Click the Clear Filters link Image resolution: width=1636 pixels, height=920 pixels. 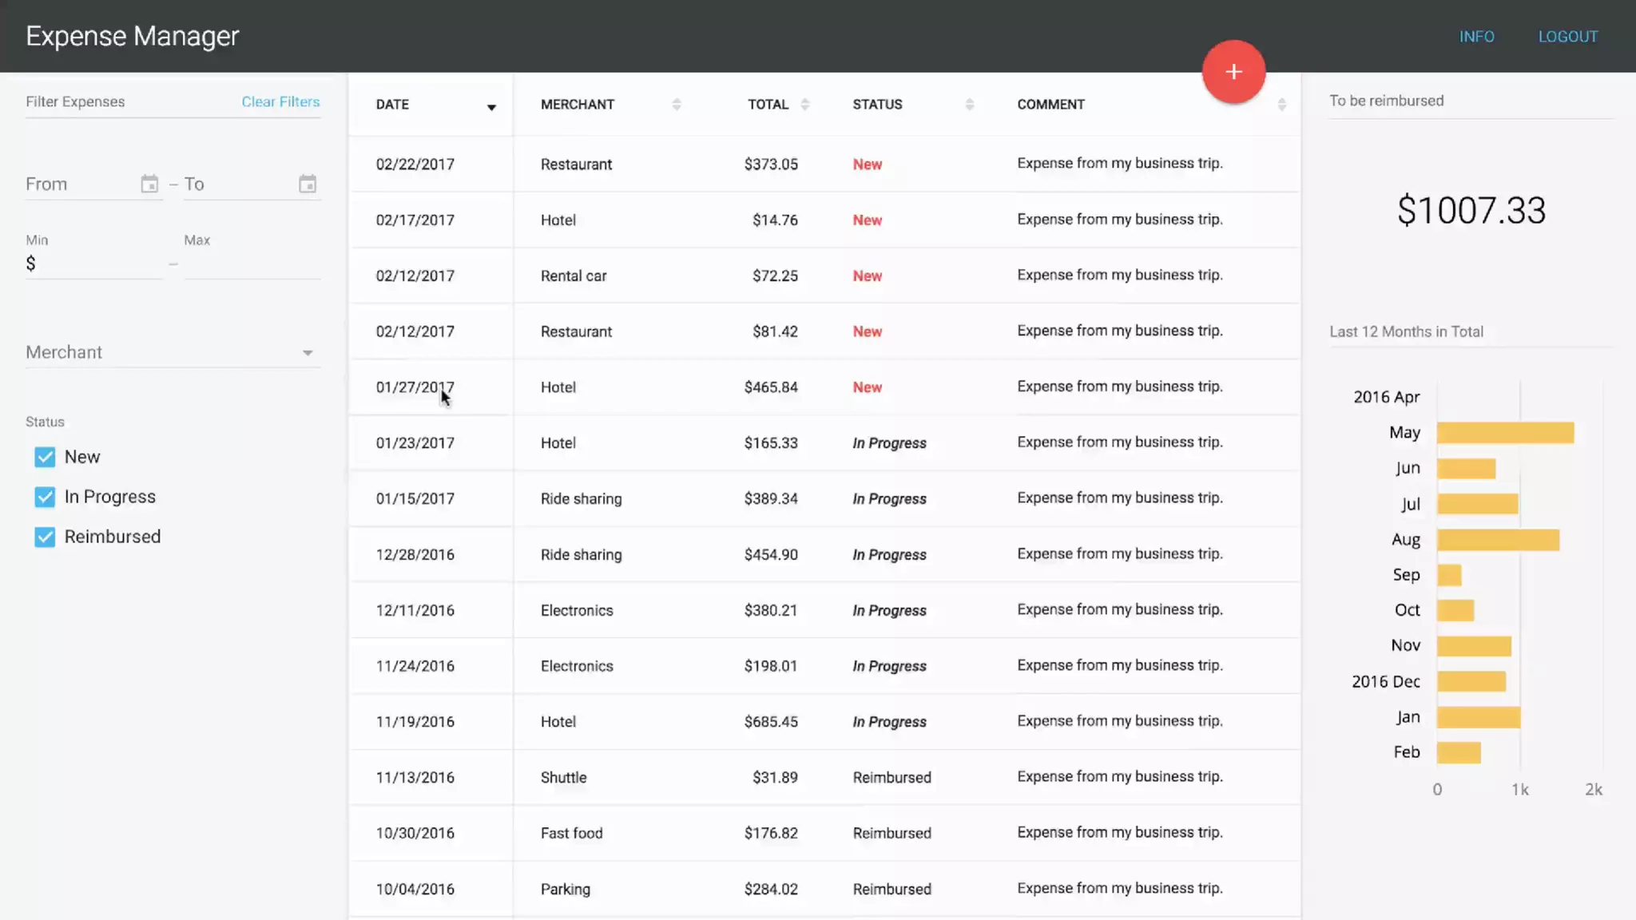point(280,101)
